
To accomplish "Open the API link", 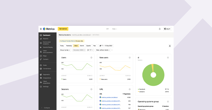I will tap(107, 29).
